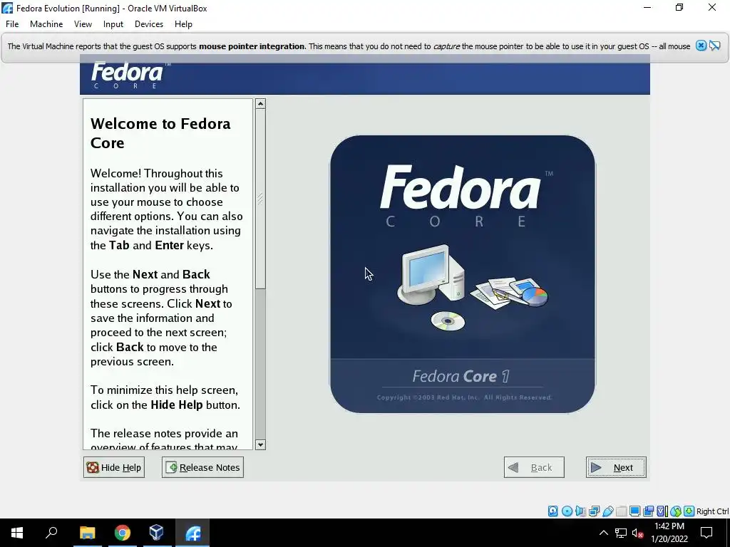
Task: Open Google Chrome from the taskbar
Action: coord(123,533)
